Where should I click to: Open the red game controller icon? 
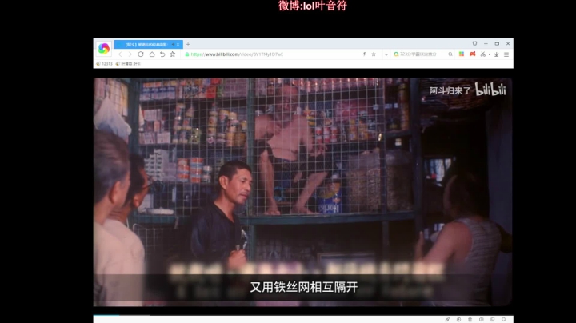(x=473, y=54)
